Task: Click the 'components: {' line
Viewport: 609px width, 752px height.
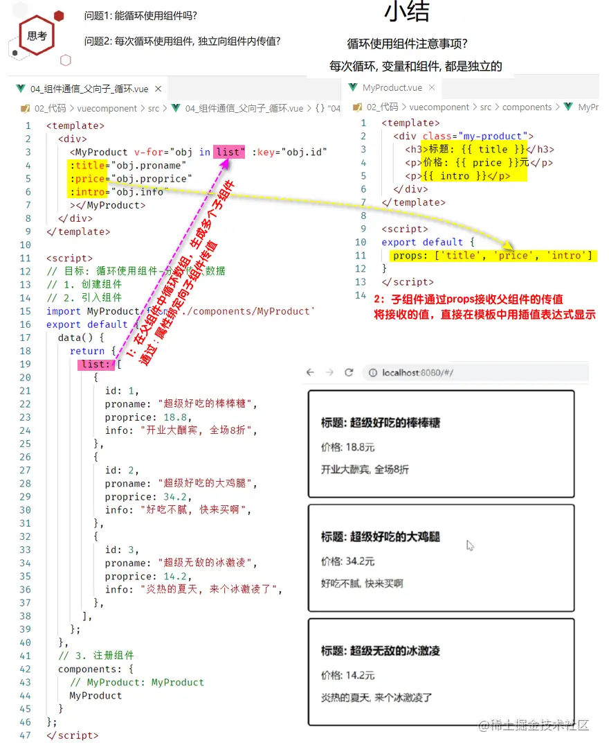Action: click(96, 669)
